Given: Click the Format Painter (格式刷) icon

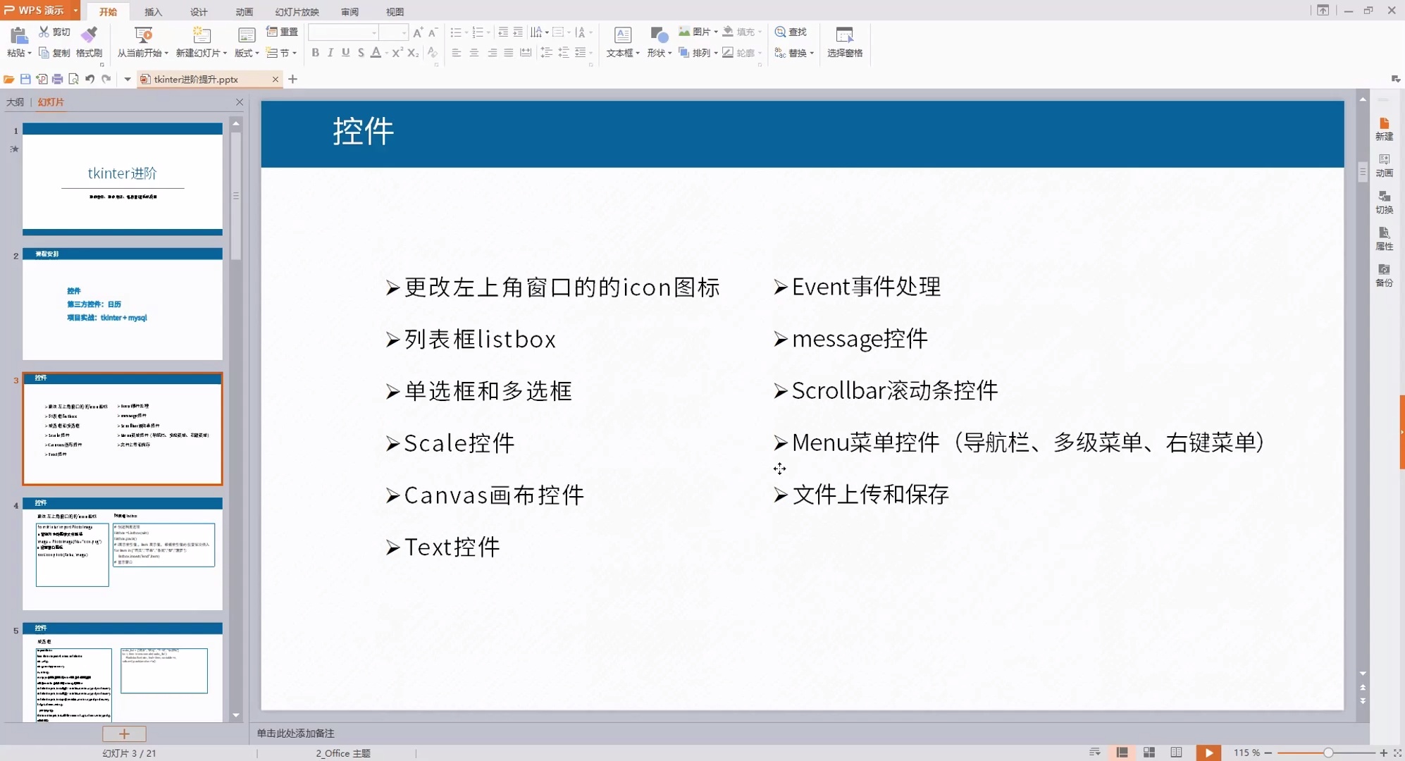Looking at the screenshot, I should [x=89, y=35].
